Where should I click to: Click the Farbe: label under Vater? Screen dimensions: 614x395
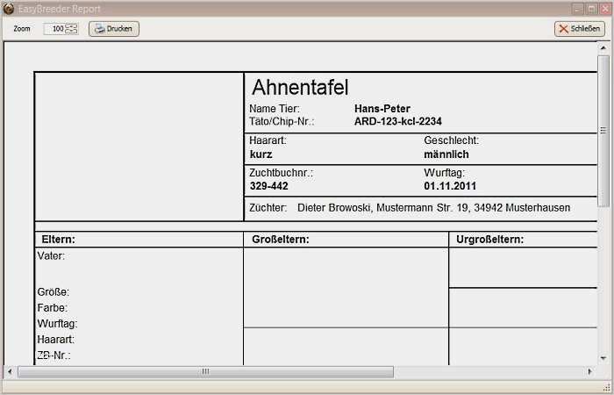click(x=52, y=308)
